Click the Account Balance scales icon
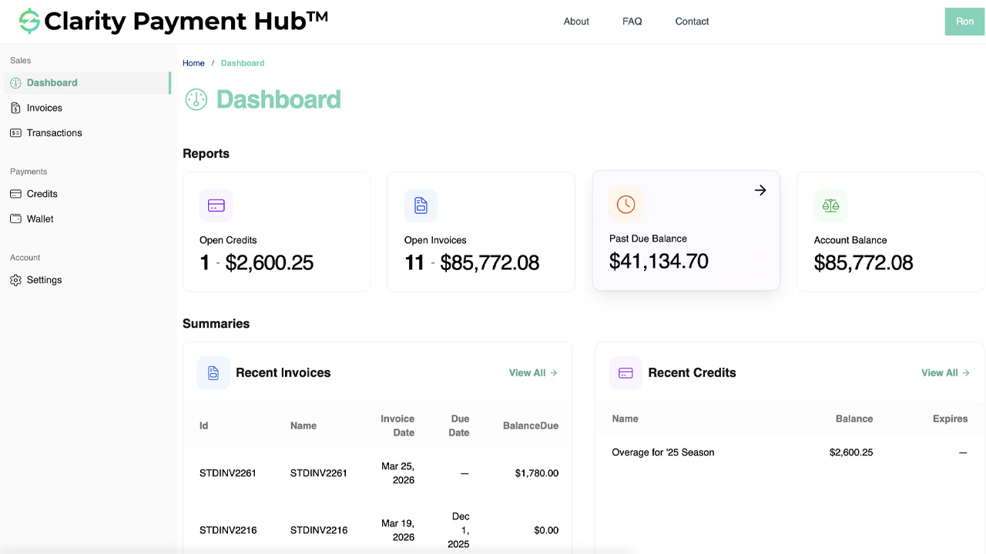 point(830,205)
